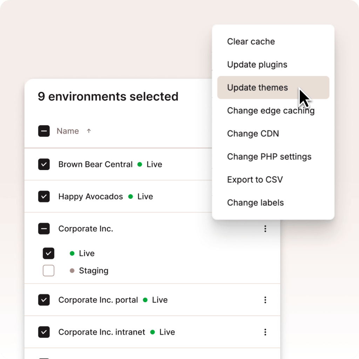Deselect all with the header checkbox
Viewport: 359px width, 359px height.
(x=44, y=131)
